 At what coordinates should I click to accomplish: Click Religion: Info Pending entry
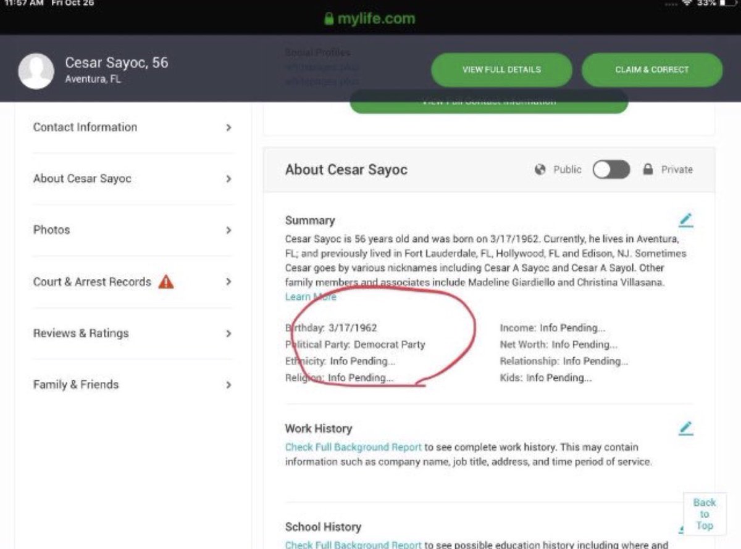tap(339, 378)
